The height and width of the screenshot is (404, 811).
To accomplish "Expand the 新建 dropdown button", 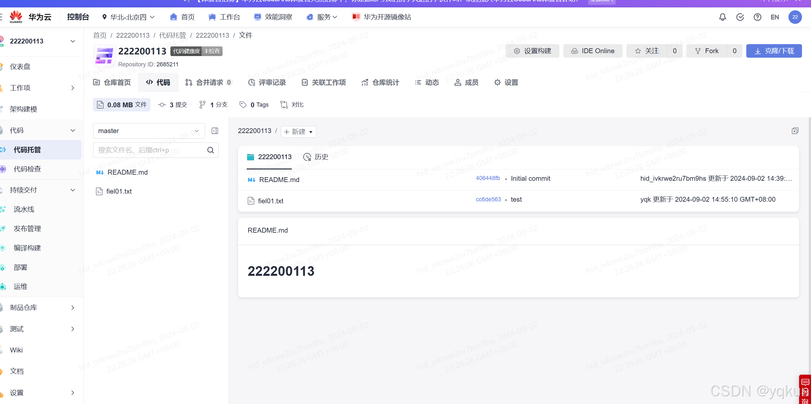I will click(298, 132).
